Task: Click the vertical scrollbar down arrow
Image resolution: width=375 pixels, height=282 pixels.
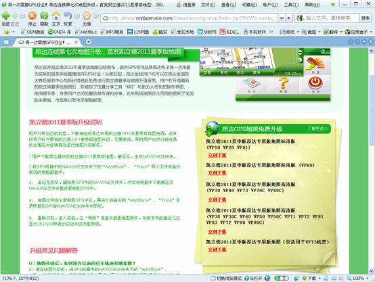Action: tap(371, 271)
